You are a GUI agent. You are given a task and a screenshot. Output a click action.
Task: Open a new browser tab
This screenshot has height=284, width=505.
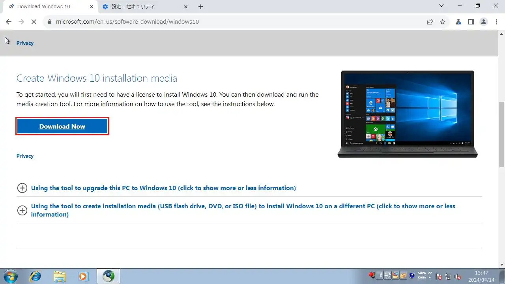point(201,7)
